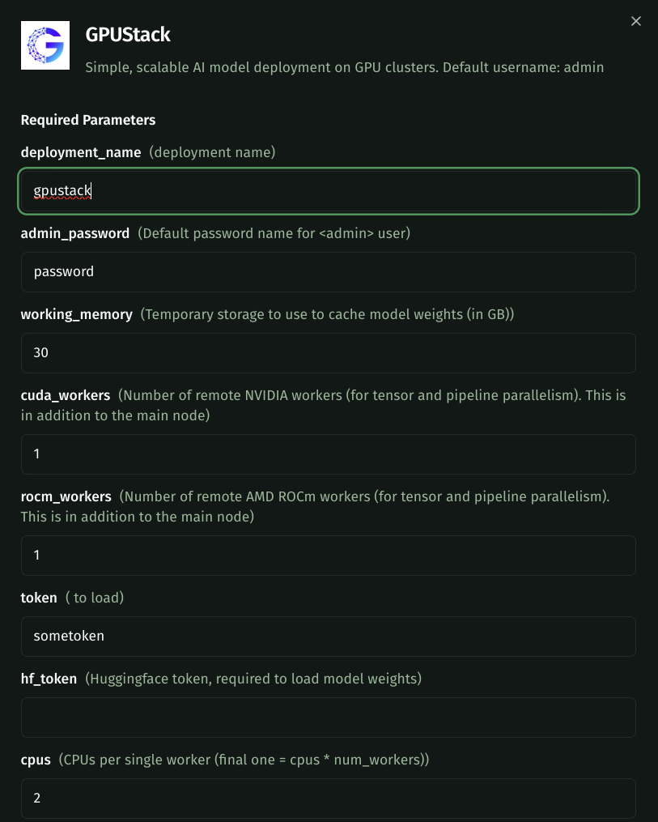Click the working_memory label text

(76, 314)
